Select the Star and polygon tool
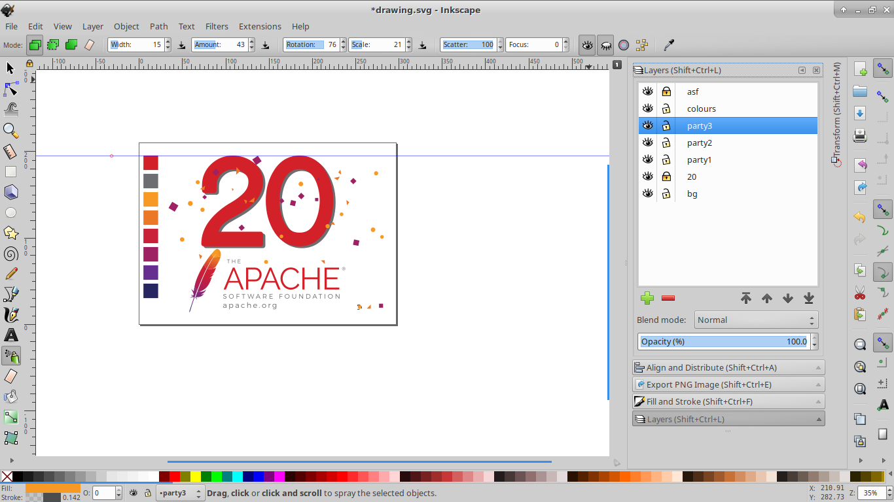 [10, 233]
